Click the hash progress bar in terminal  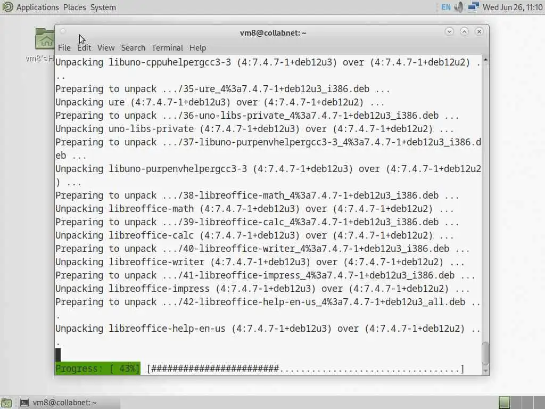(306, 369)
